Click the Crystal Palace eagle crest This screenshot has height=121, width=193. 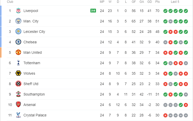(18, 115)
